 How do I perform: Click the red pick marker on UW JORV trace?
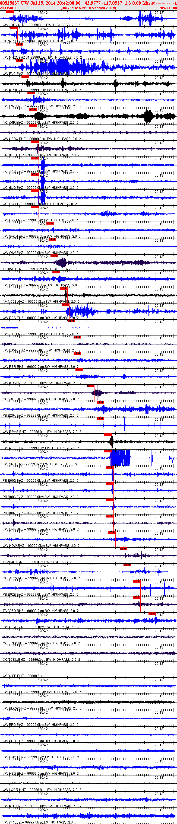pos(10,11)
